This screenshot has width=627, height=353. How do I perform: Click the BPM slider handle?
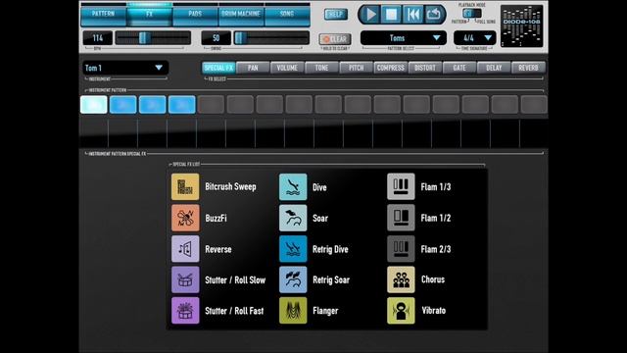pos(144,38)
